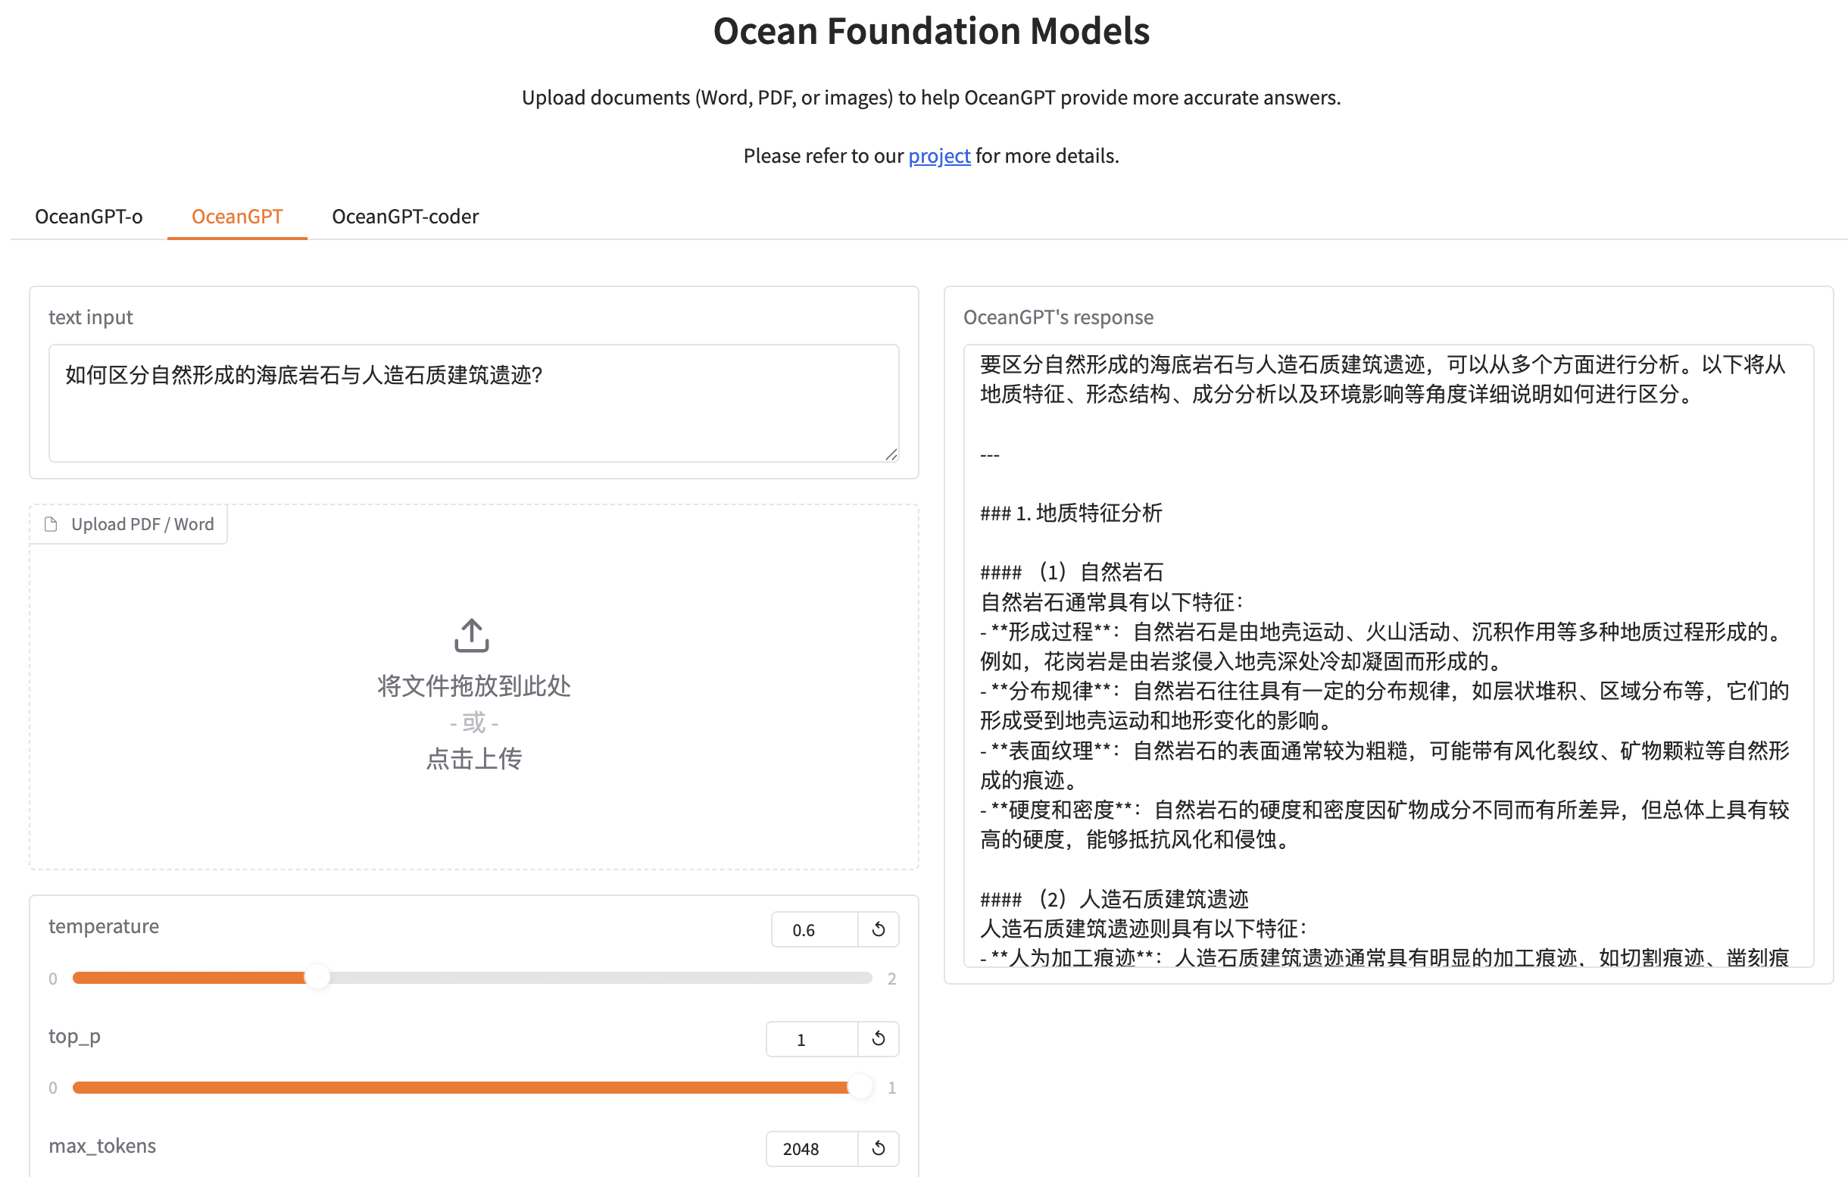Image resolution: width=1848 pixels, height=1177 pixels.
Task: Reset max_tokens to default value
Action: point(879,1149)
